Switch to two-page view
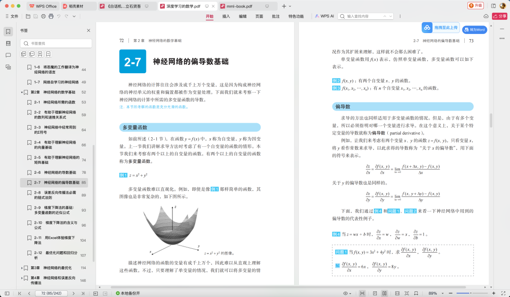510x297 pixels. click(384, 293)
